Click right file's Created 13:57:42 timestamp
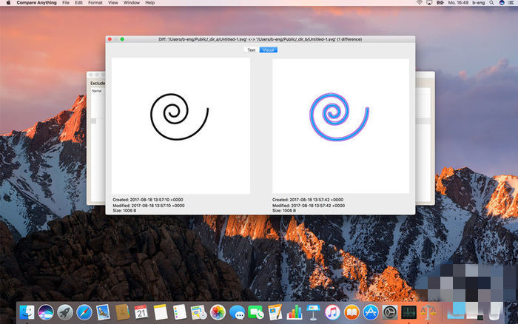This screenshot has height=324, width=518. tap(308, 200)
